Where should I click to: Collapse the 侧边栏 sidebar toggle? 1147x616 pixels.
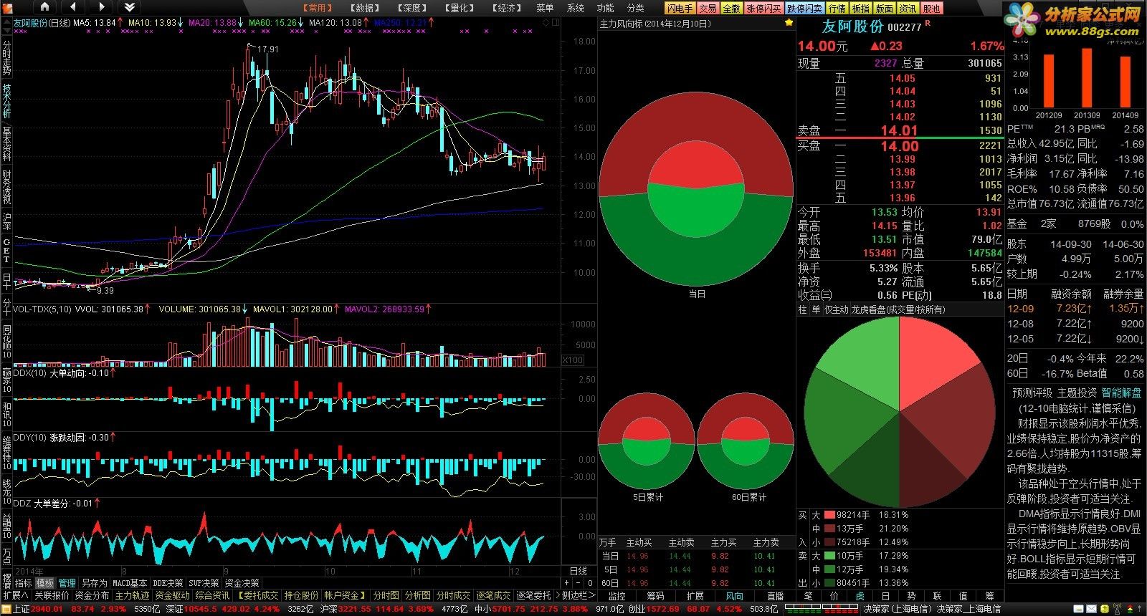coord(578,595)
